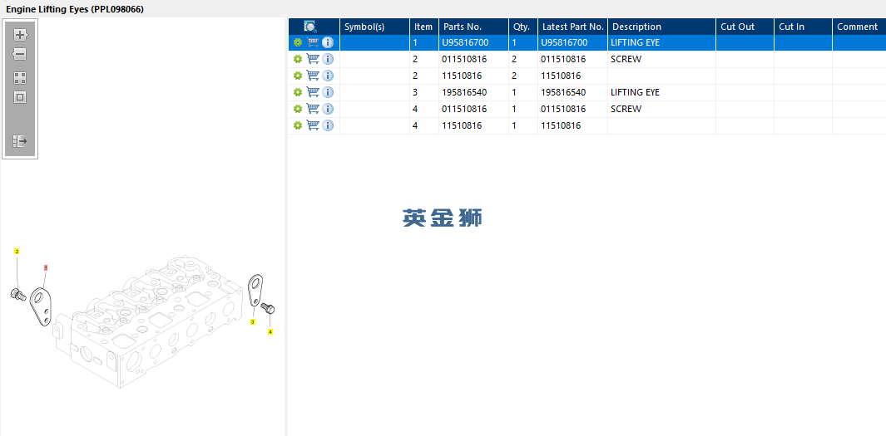The image size is (886, 436).
Task: Click the Latest Part No. column header
Action: click(572, 27)
